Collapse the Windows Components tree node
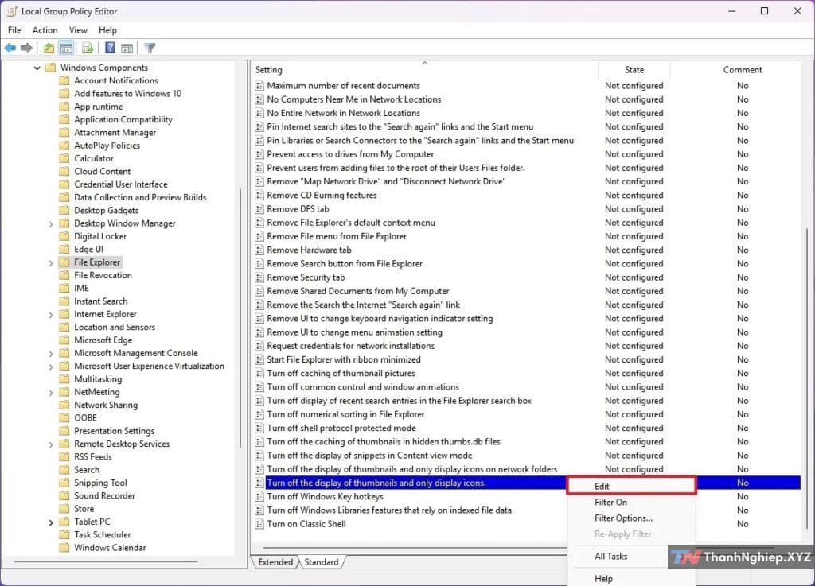Screen dimensions: 815x586 coord(37,68)
